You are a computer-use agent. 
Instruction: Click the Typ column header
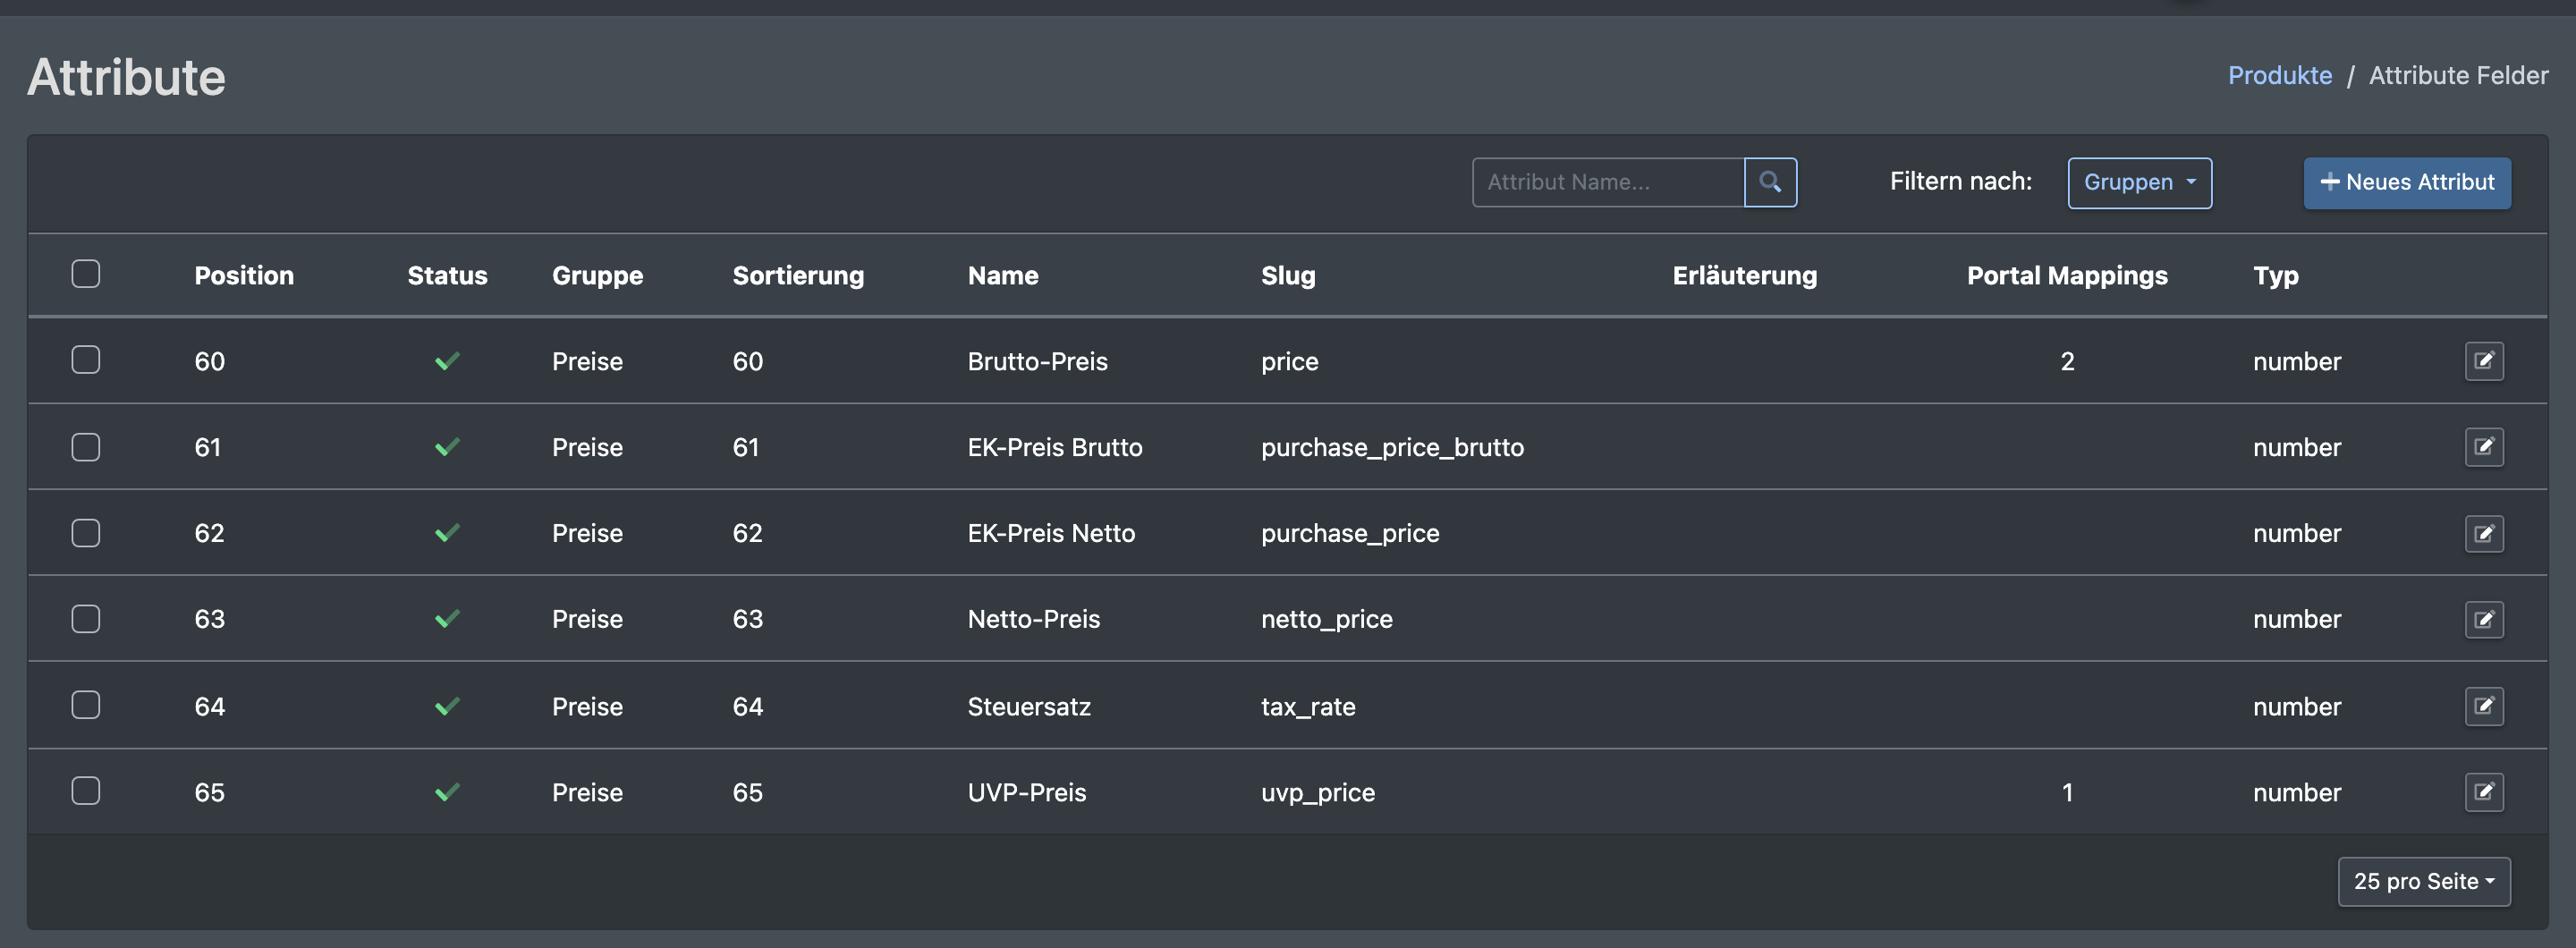[x=2275, y=275]
